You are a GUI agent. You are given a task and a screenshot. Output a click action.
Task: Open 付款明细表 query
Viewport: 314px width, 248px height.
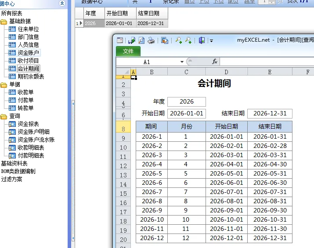[x=31, y=155]
